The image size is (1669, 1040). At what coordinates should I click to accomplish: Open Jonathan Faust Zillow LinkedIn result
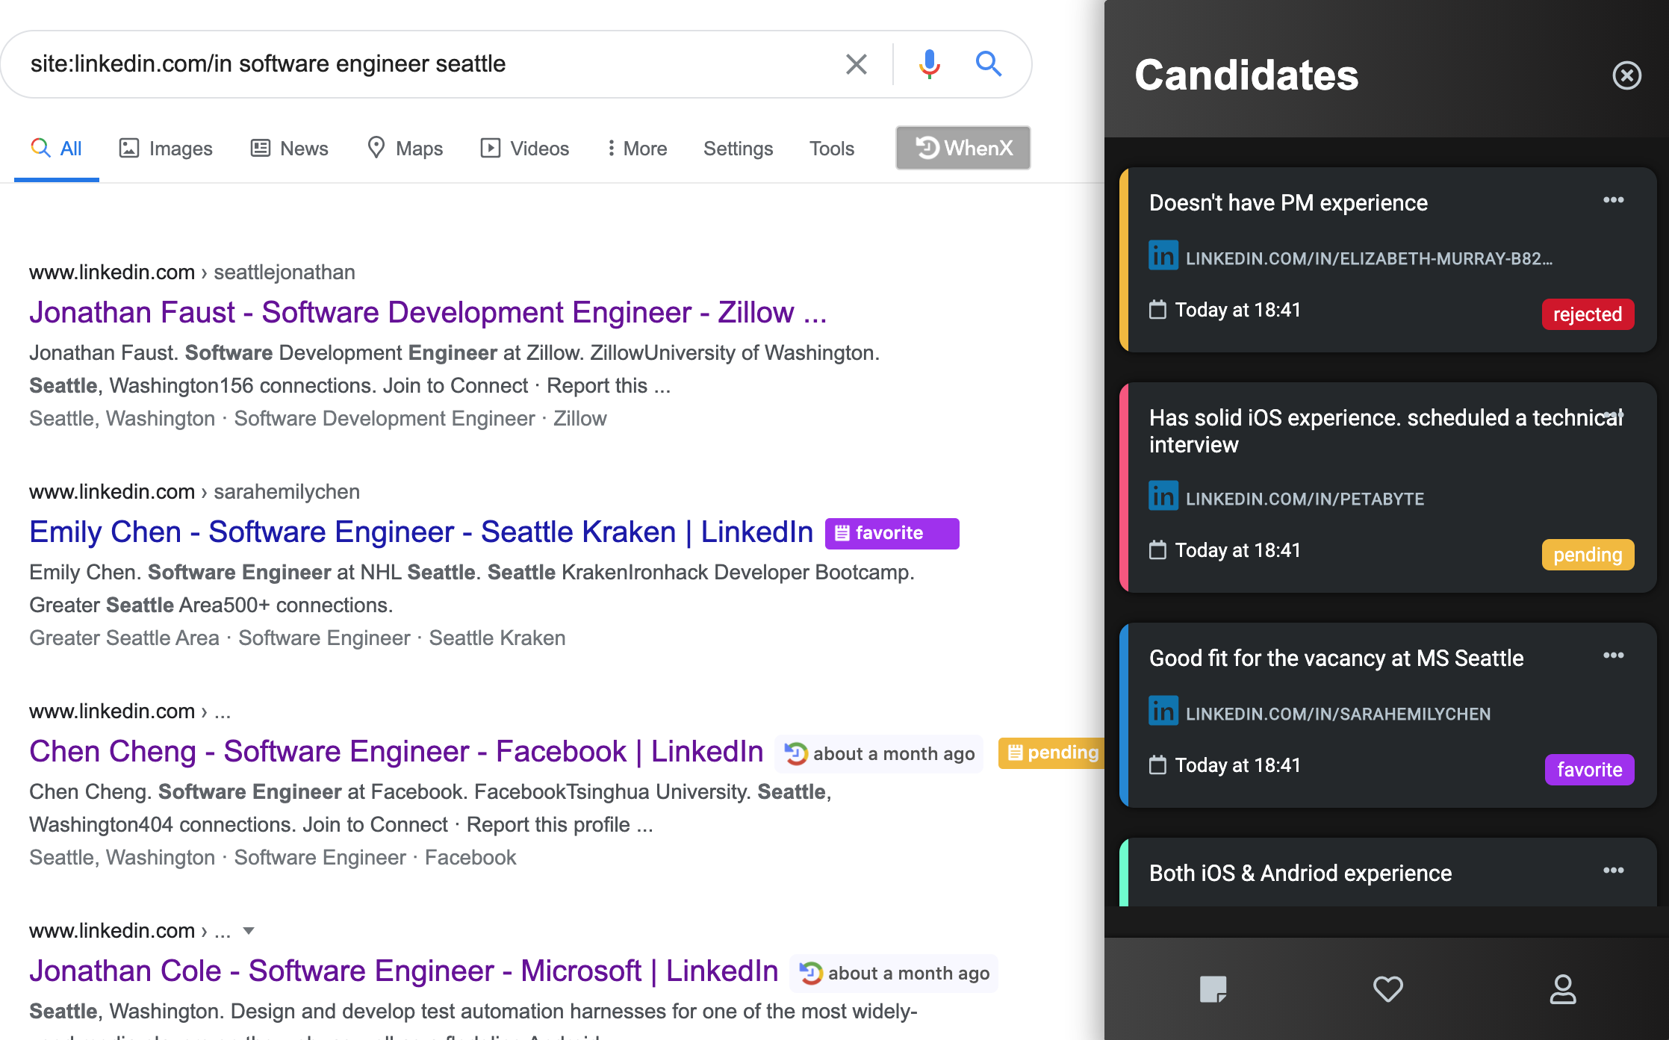pos(428,312)
